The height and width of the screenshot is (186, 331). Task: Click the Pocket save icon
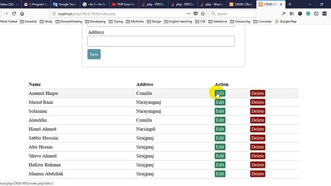click(x=195, y=14)
